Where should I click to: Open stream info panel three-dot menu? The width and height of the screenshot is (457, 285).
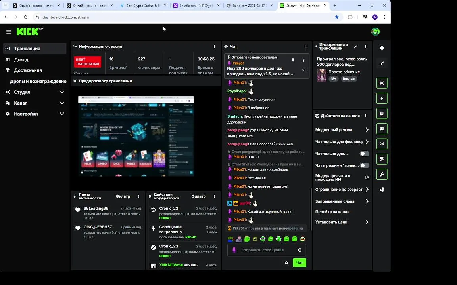pyautogui.click(x=365, y=47)
